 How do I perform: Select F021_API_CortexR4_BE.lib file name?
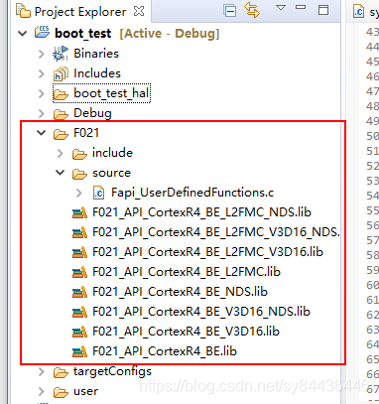165,351
